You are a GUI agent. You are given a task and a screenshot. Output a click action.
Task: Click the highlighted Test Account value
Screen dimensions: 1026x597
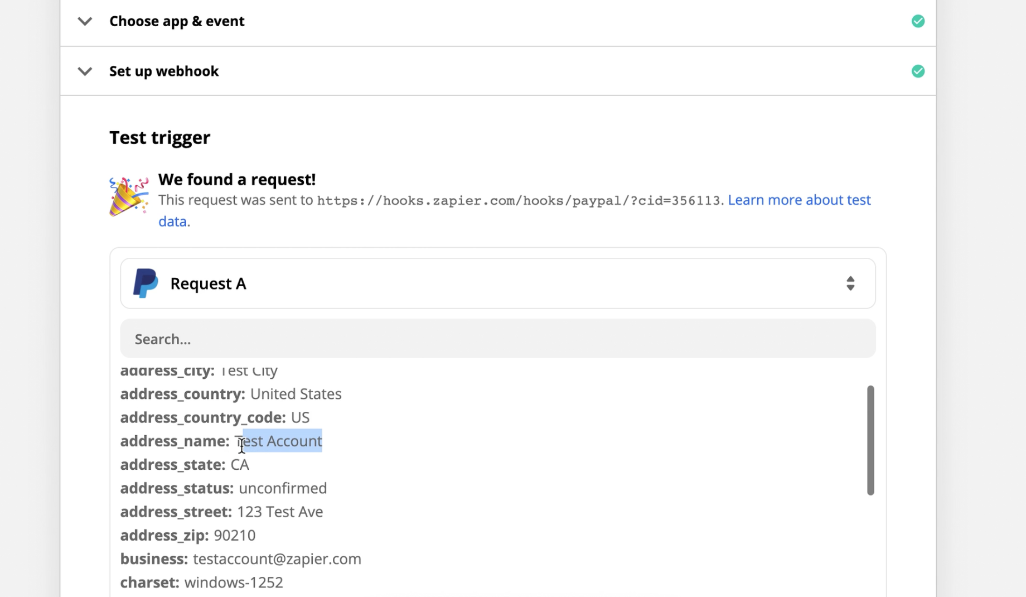coord(282,441)
